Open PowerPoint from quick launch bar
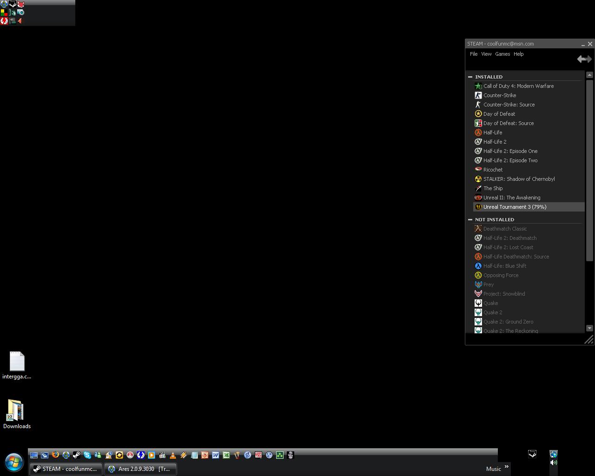The height and width of the screenshot is (476, 595). tap(205, 455)
